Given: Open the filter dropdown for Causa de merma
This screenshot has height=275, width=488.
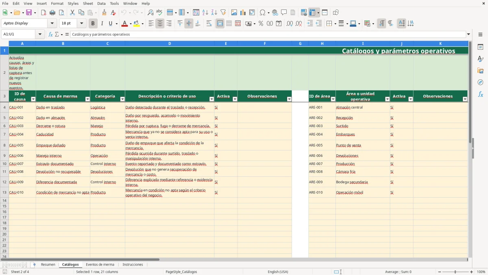Looking at the screenshot, I should (87, 99).
